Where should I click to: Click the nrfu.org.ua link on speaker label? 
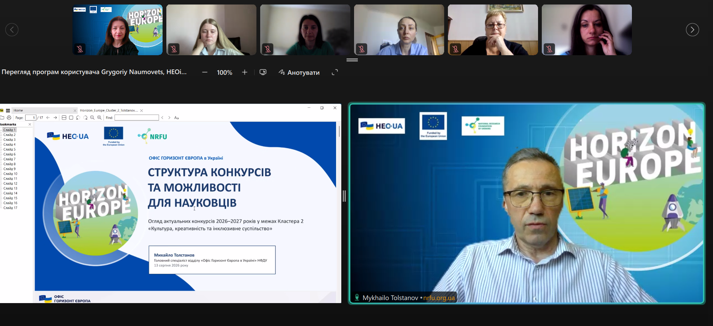pos(439,298)
